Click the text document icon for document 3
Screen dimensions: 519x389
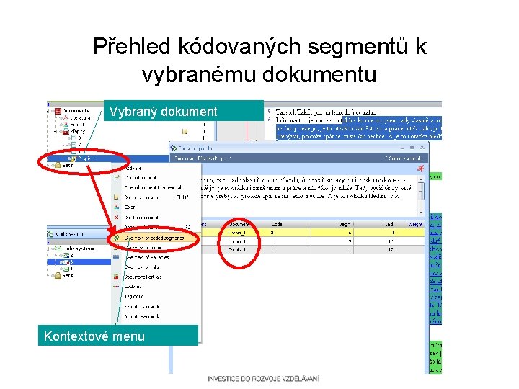[74, 138]
